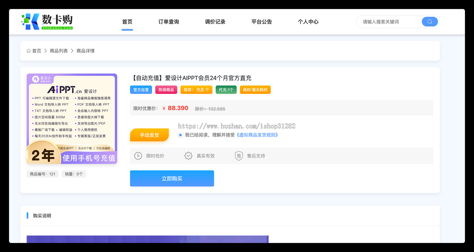Open the 个人中心 navigation tab
This screenshot has width=474, height=252.
(x=308, y=22)
